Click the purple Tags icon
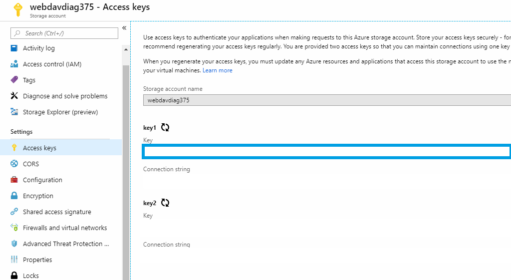Viewport: 511px width, 280px height. click(14, 80)
